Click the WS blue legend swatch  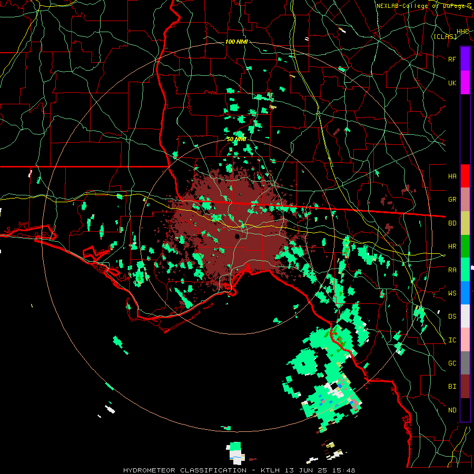click(465, 293)
